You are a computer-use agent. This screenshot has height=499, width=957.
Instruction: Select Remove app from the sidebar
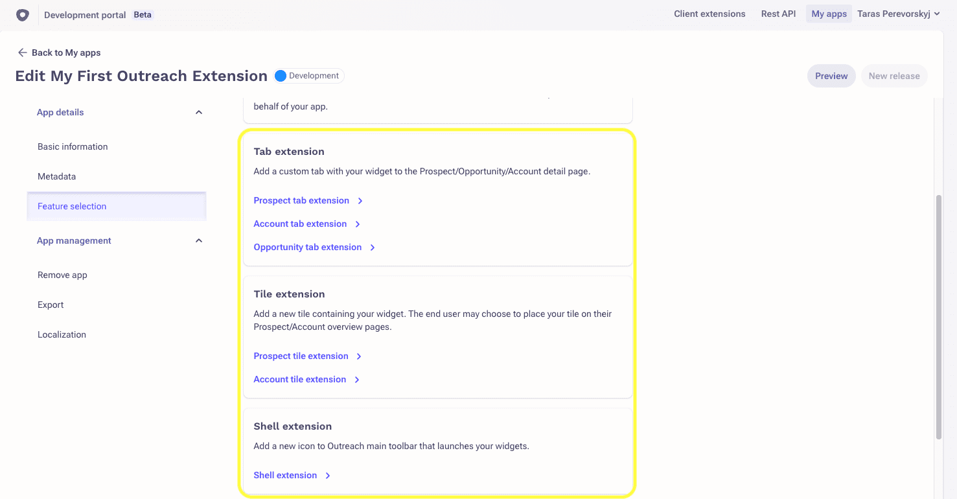click(62, 275)
